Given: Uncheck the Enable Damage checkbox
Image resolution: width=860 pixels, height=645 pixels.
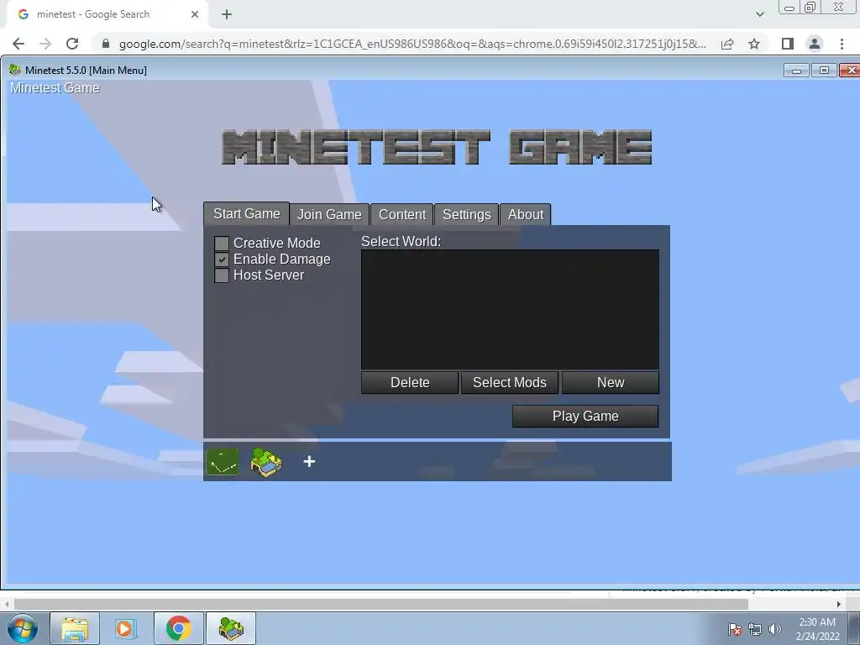Looking at the screenshot, I should [222, 259].
